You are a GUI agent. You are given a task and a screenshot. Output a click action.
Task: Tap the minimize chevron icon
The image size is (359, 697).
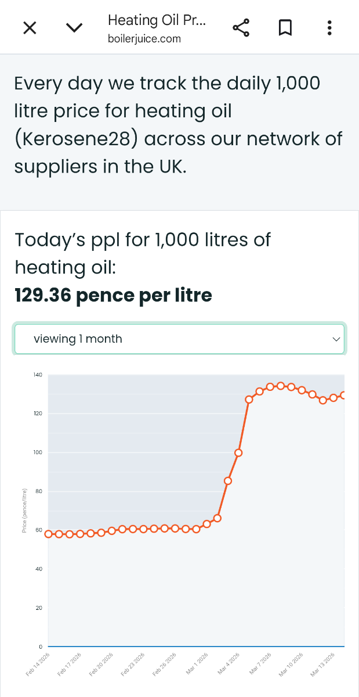click(74, 27)
